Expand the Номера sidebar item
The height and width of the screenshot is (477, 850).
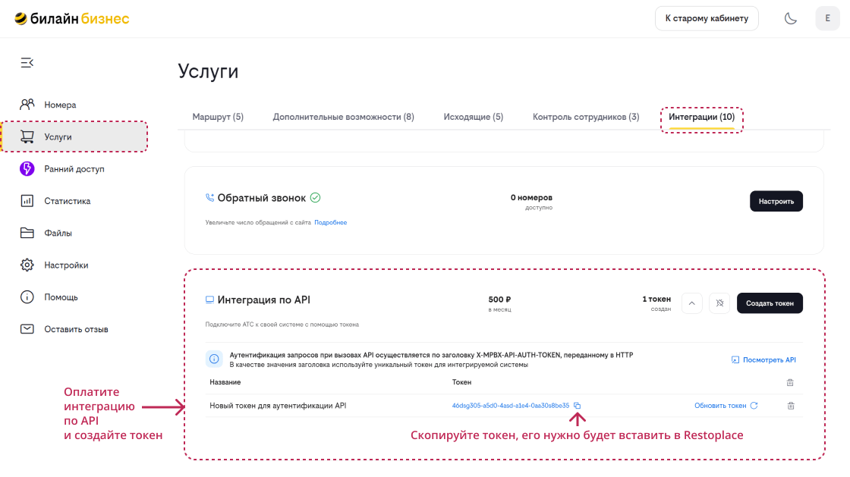coord(61,104)
